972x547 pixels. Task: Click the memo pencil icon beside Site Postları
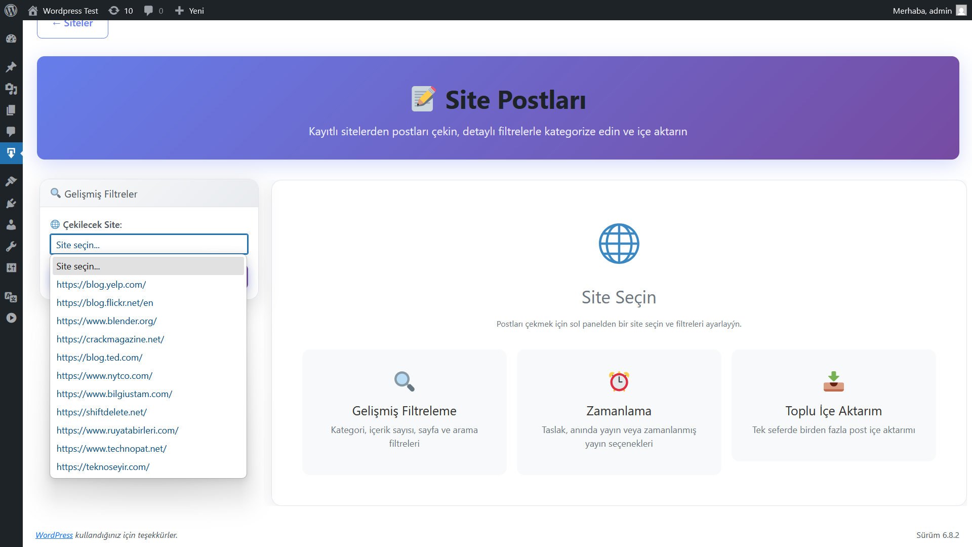(x=424, y=99)
